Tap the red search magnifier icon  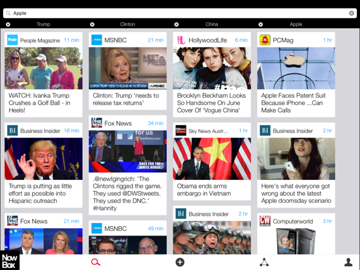tap(95, 262)
